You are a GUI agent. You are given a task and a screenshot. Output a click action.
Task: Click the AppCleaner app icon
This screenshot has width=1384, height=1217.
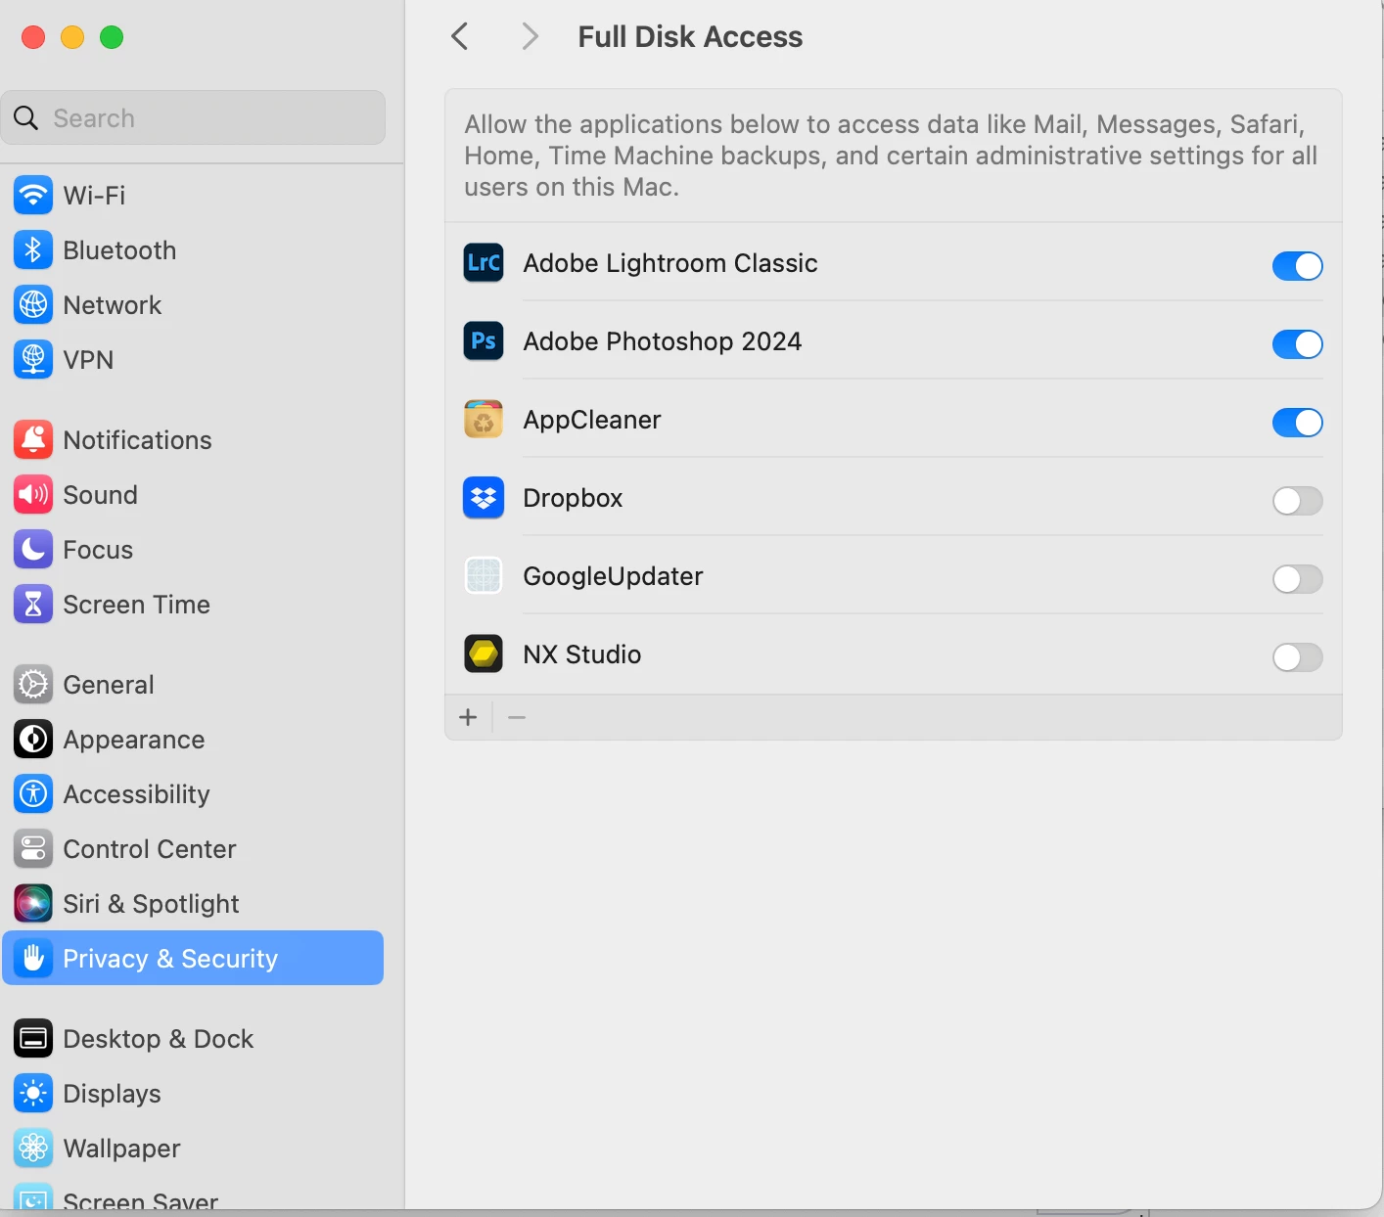tap(484, 419)
